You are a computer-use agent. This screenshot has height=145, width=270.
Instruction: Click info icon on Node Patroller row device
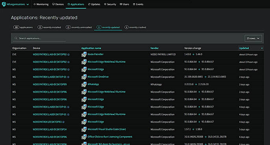(68, 54)
